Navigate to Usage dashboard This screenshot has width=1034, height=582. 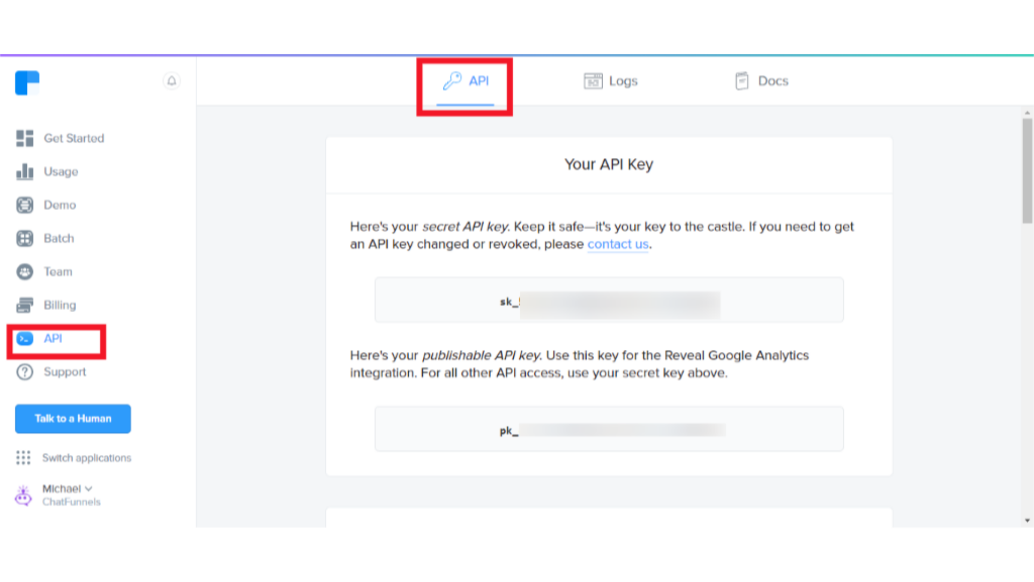[x=60, y=171]
